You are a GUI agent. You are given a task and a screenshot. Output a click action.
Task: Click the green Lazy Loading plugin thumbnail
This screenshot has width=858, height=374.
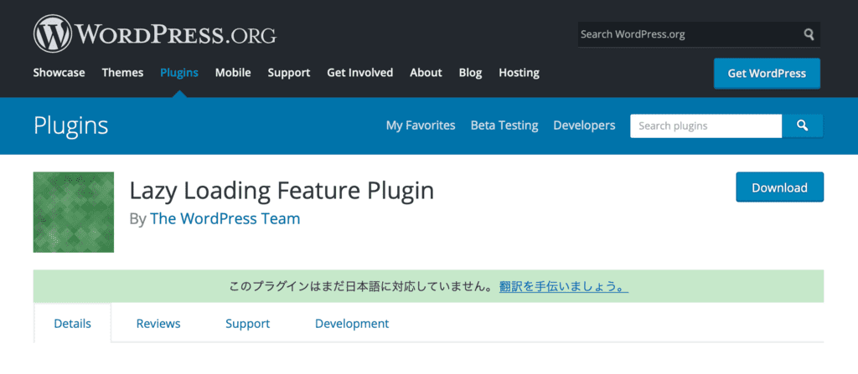point(74,213)
